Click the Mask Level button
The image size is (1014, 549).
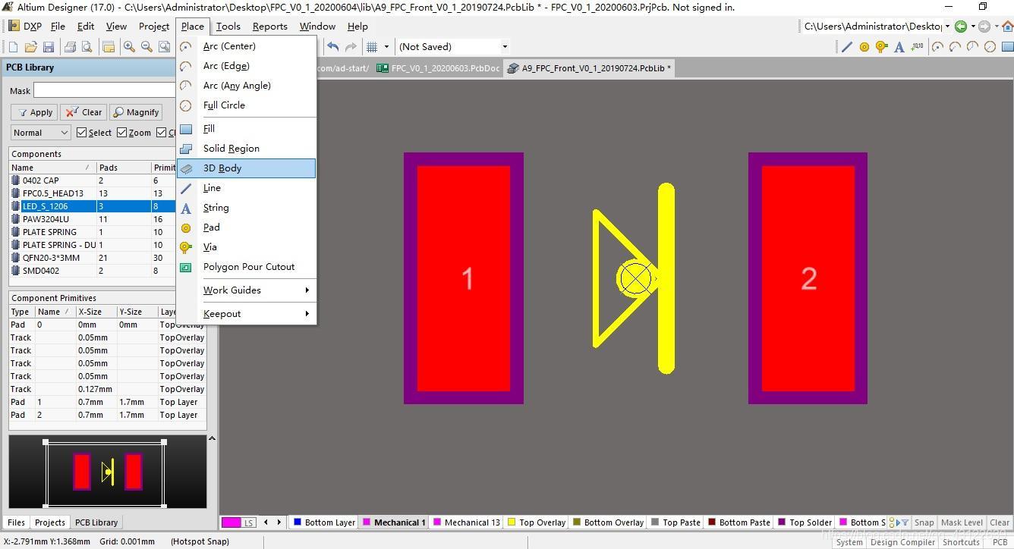click(x=962, y=522)
